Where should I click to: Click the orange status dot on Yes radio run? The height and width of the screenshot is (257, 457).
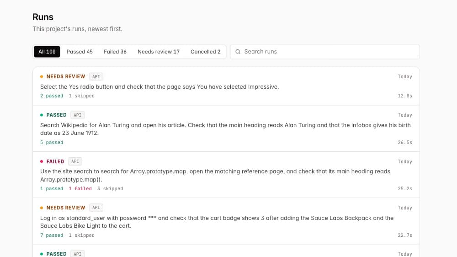coord(42,76)
